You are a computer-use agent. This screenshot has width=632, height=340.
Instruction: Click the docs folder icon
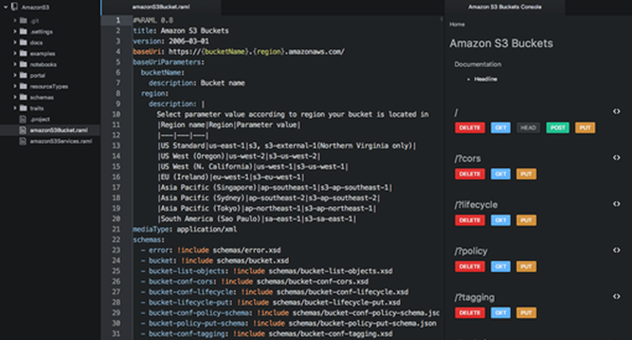(23, 42)
